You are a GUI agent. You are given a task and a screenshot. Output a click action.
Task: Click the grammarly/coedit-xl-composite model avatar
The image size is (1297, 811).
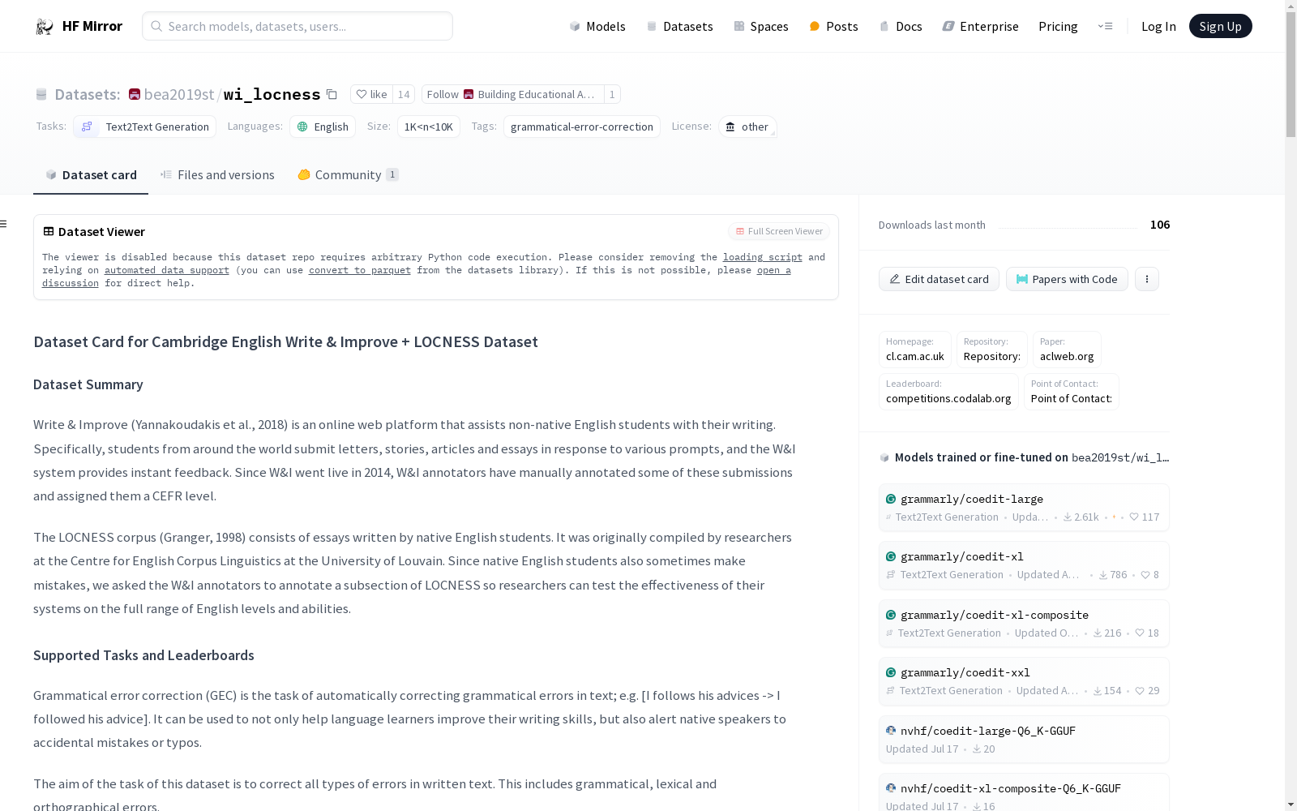pos(891,615)
